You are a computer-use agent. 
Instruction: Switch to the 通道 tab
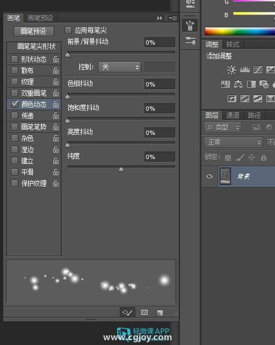pos(233,115)
